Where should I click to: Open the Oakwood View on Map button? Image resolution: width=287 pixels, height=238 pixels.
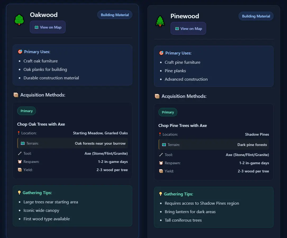(48, 27)
